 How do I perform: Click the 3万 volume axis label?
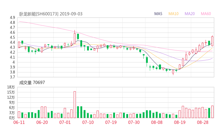click(12, 113)
